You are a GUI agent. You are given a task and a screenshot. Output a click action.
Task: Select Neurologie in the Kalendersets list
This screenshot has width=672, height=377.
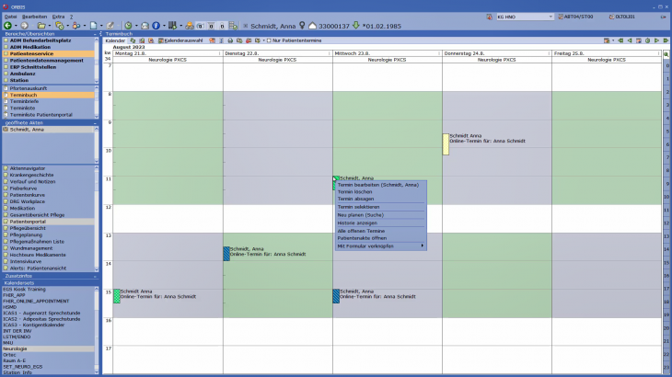pos(16,348)
